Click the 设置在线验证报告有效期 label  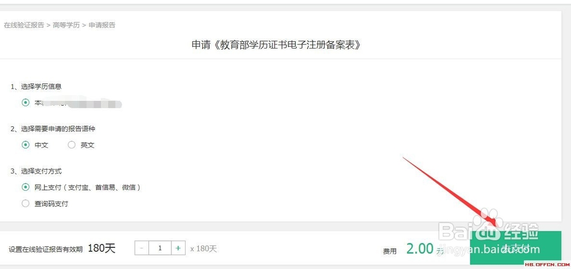coord(46,250)
